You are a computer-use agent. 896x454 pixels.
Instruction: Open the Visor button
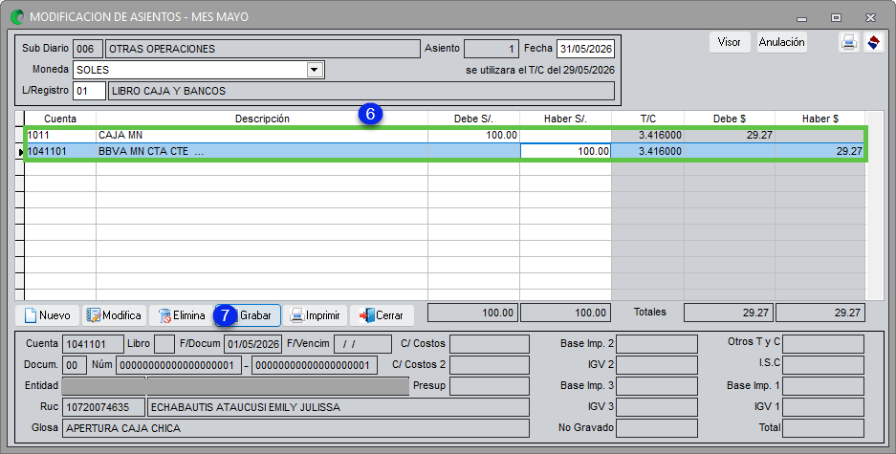730,42
